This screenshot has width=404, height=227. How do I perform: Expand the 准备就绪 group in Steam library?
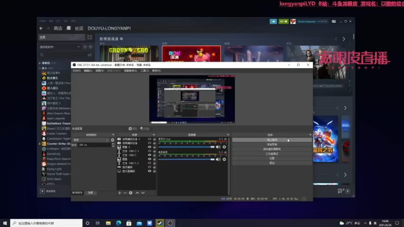click(x=40, y=63)
